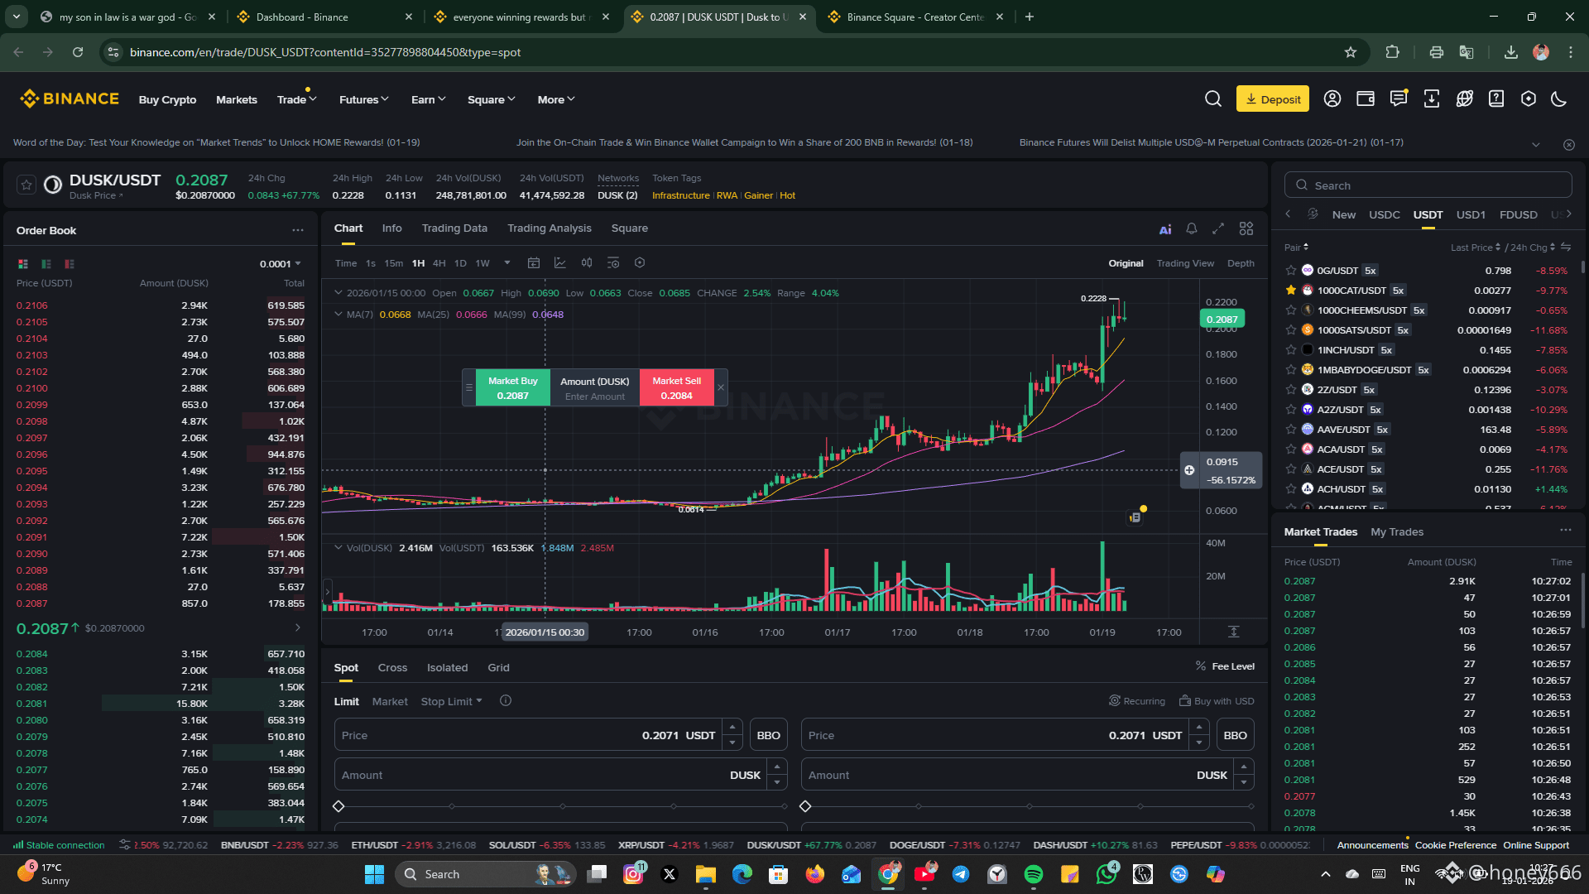1589x894 pixels.
Task: Open the header search magnifier icon
Action: (x=1213, y=99)
